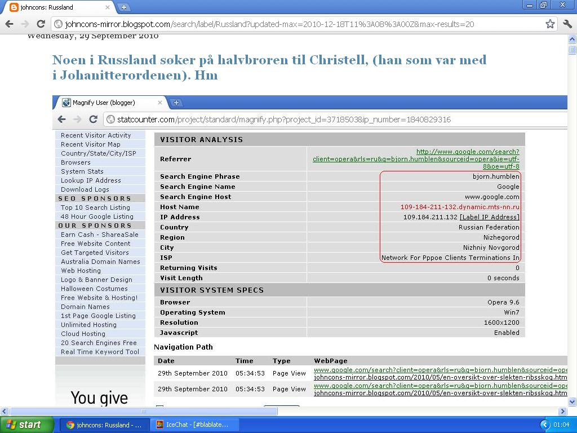Open the first en-oversikt-over-slekten-ribsskog page link
577x433 pixels.
(440, 377)
